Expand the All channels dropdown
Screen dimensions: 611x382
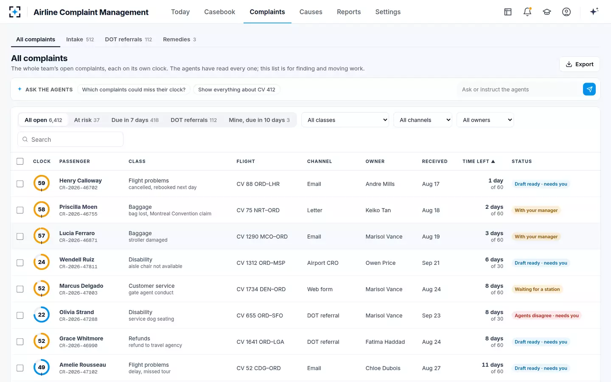point(423,120)
